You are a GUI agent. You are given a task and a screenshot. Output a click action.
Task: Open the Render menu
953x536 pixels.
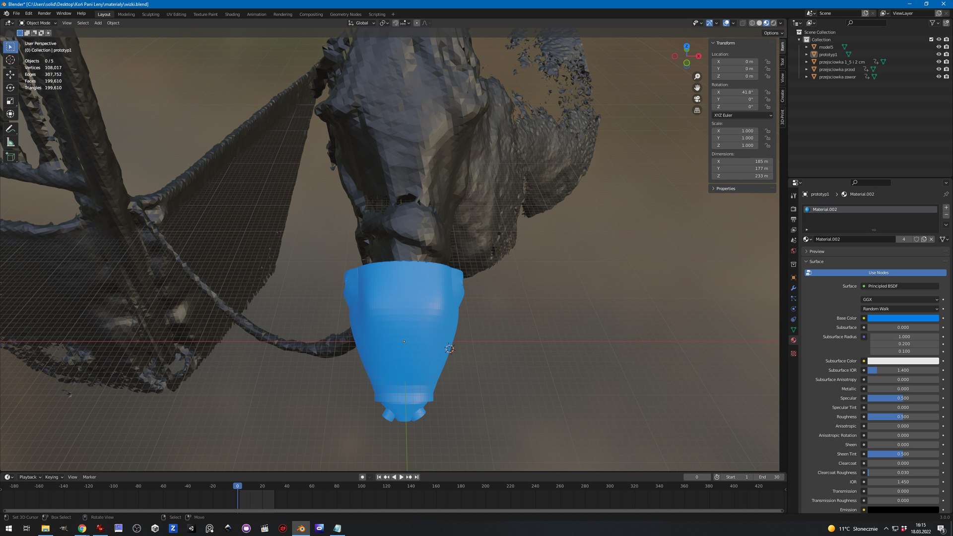point(44,13)
